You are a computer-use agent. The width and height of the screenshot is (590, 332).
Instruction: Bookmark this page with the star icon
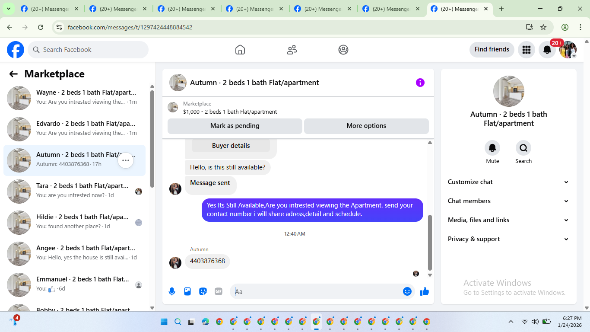[x=543, y=27]
